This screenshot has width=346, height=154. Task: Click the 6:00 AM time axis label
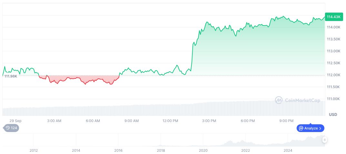tap(93, 121)
